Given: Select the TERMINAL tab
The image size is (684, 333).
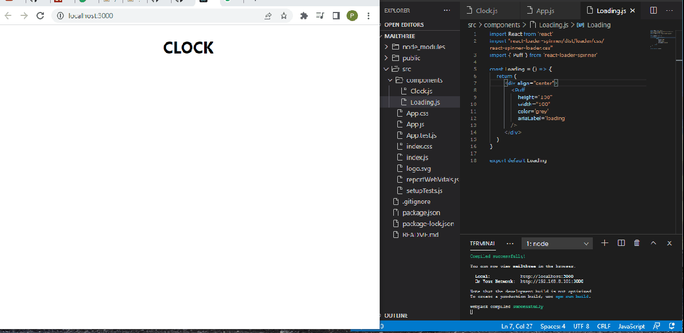Looking at the screenshot, I should [482, 243].
